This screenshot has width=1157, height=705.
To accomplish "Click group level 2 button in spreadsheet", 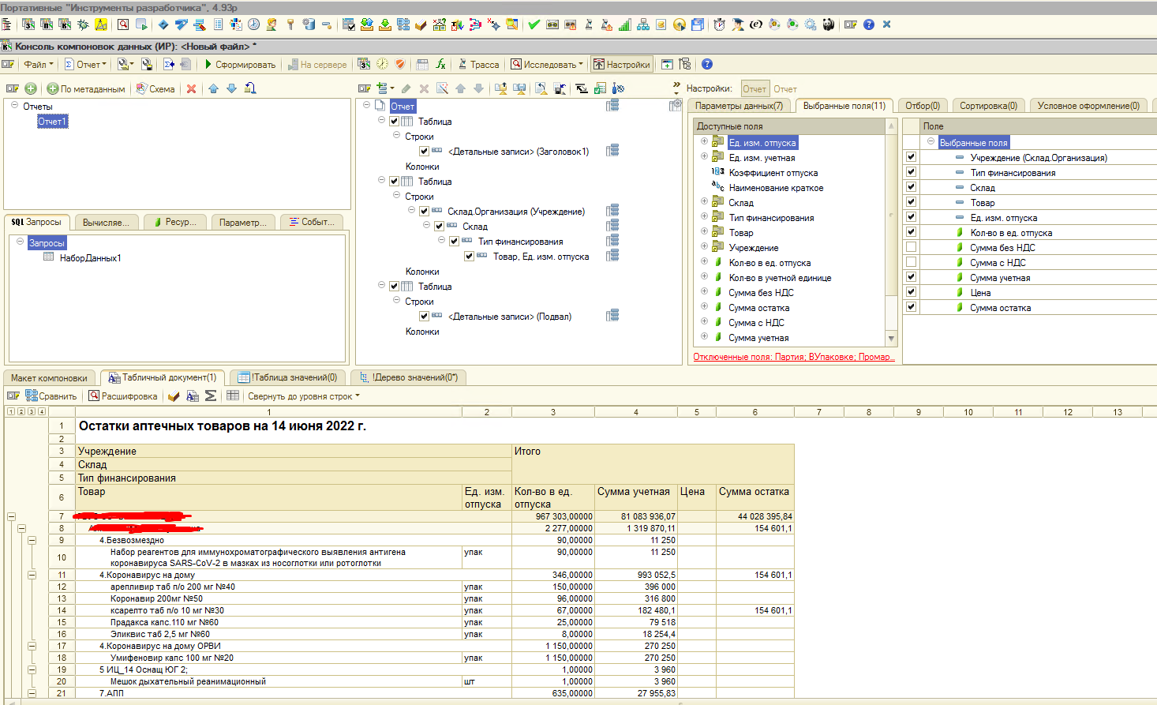I will (21, 411).
